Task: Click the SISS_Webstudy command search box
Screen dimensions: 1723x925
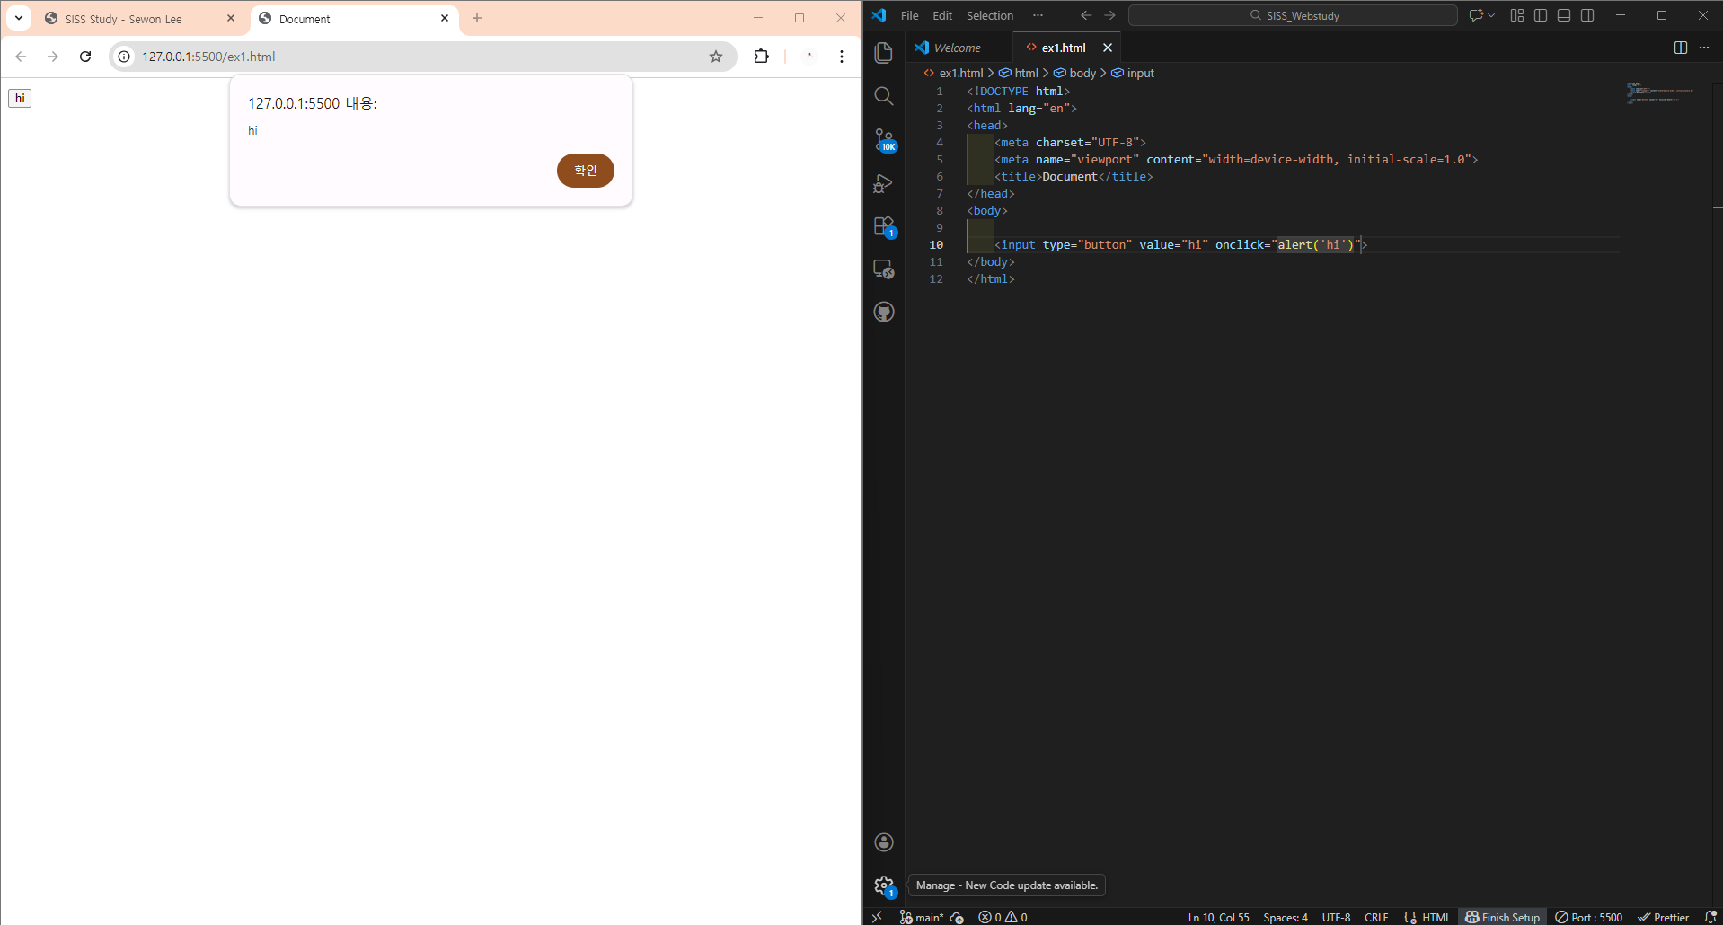Action: pos(1293,15)
